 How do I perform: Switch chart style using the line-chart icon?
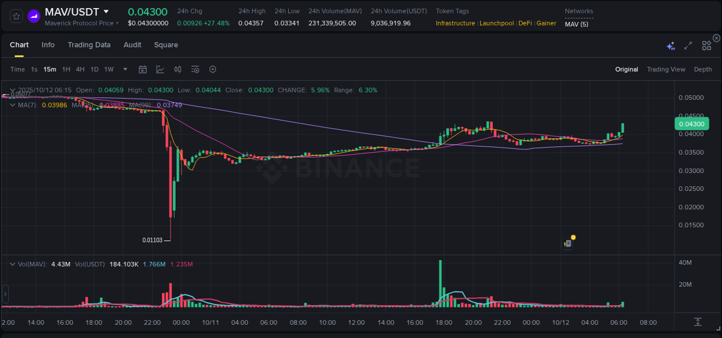160,69
